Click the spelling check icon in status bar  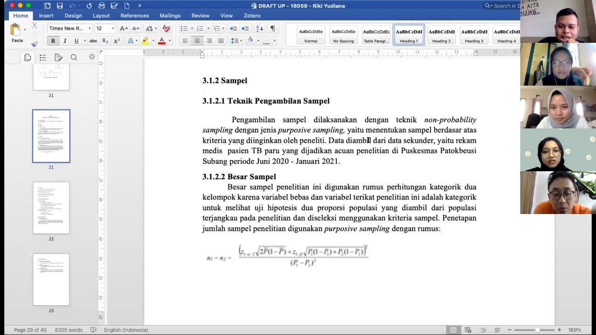click(x=93, y=330)
